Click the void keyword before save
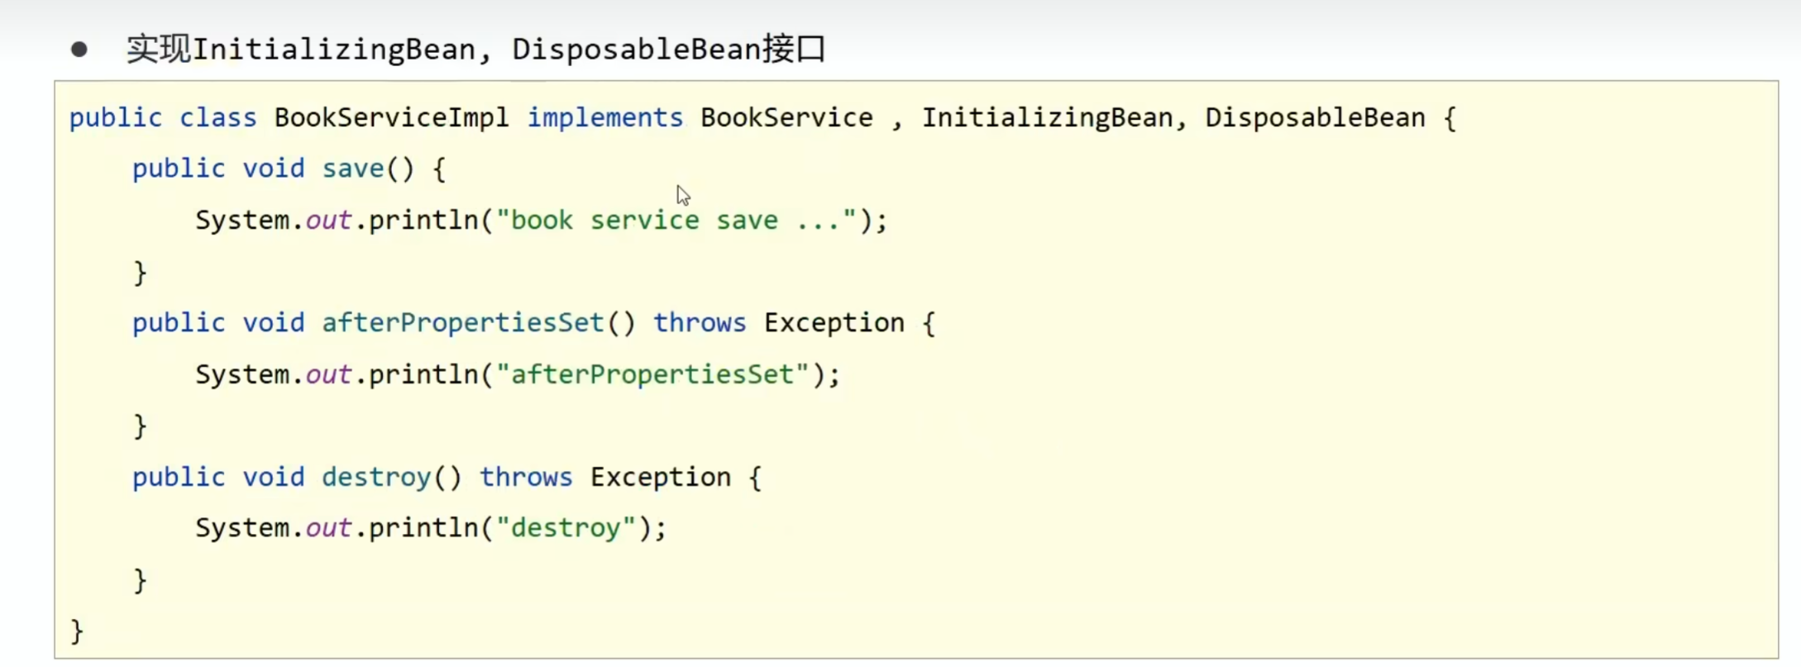The image size is (1801, 667). pos(274,169)
